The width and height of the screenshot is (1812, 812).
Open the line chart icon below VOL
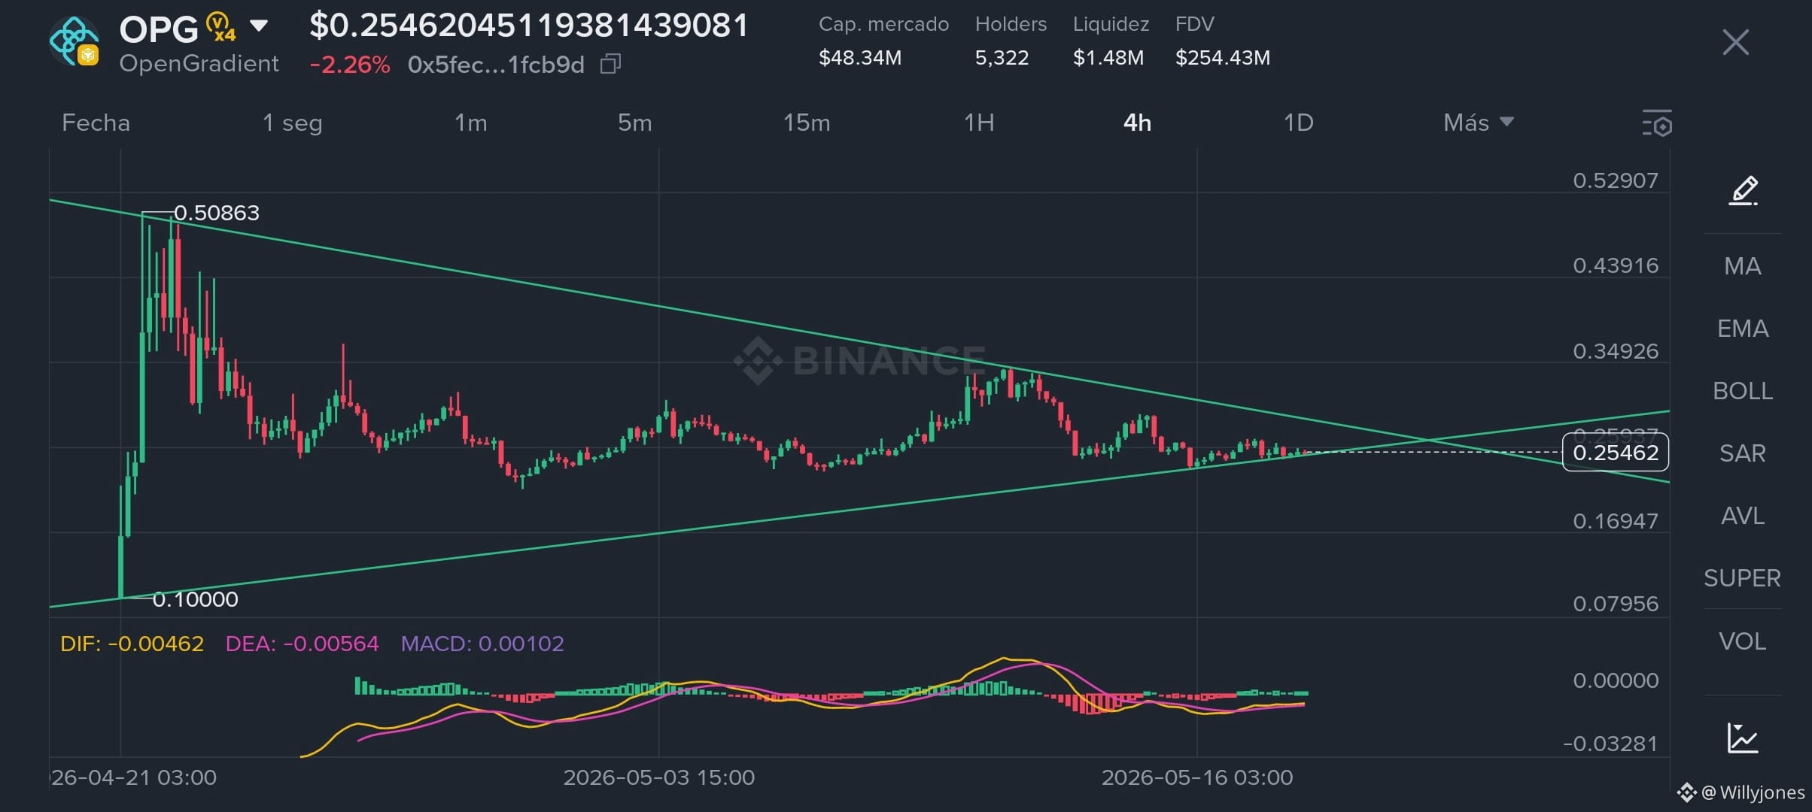pyautogui.click(x=1743, y=738)
